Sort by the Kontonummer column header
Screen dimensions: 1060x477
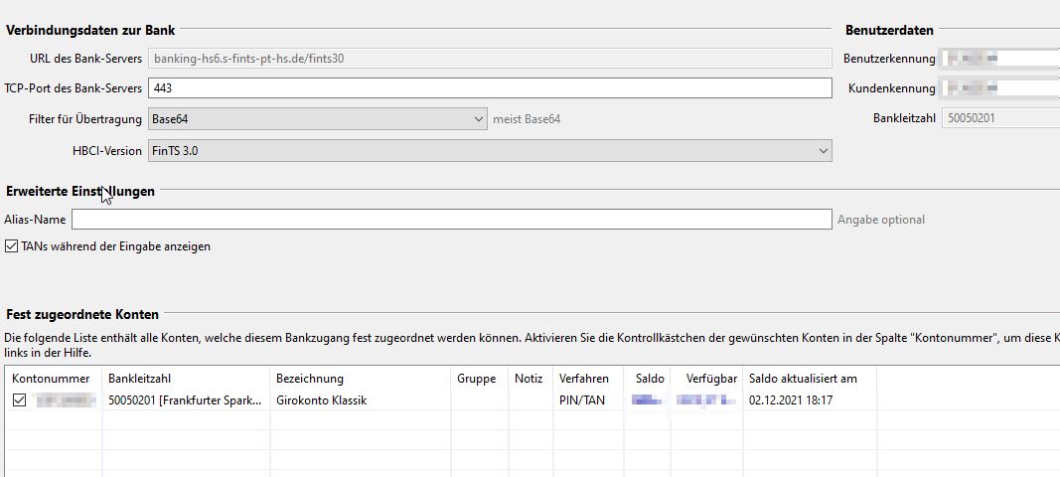click(51, 379)
